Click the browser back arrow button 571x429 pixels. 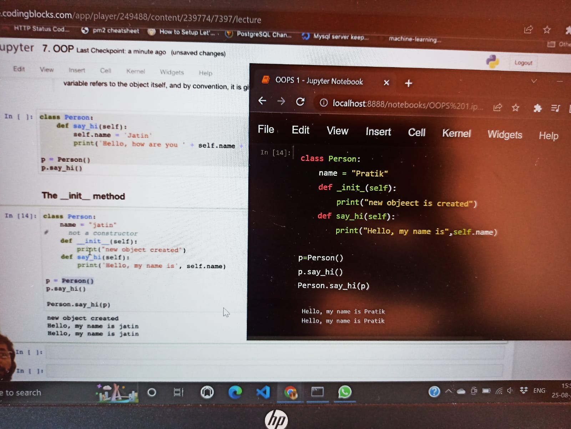pos(262,101)
